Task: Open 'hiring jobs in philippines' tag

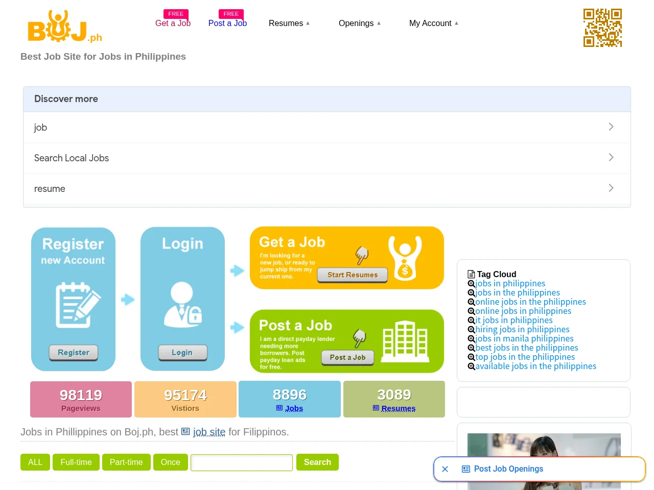Action: click(x=522, y=330)
